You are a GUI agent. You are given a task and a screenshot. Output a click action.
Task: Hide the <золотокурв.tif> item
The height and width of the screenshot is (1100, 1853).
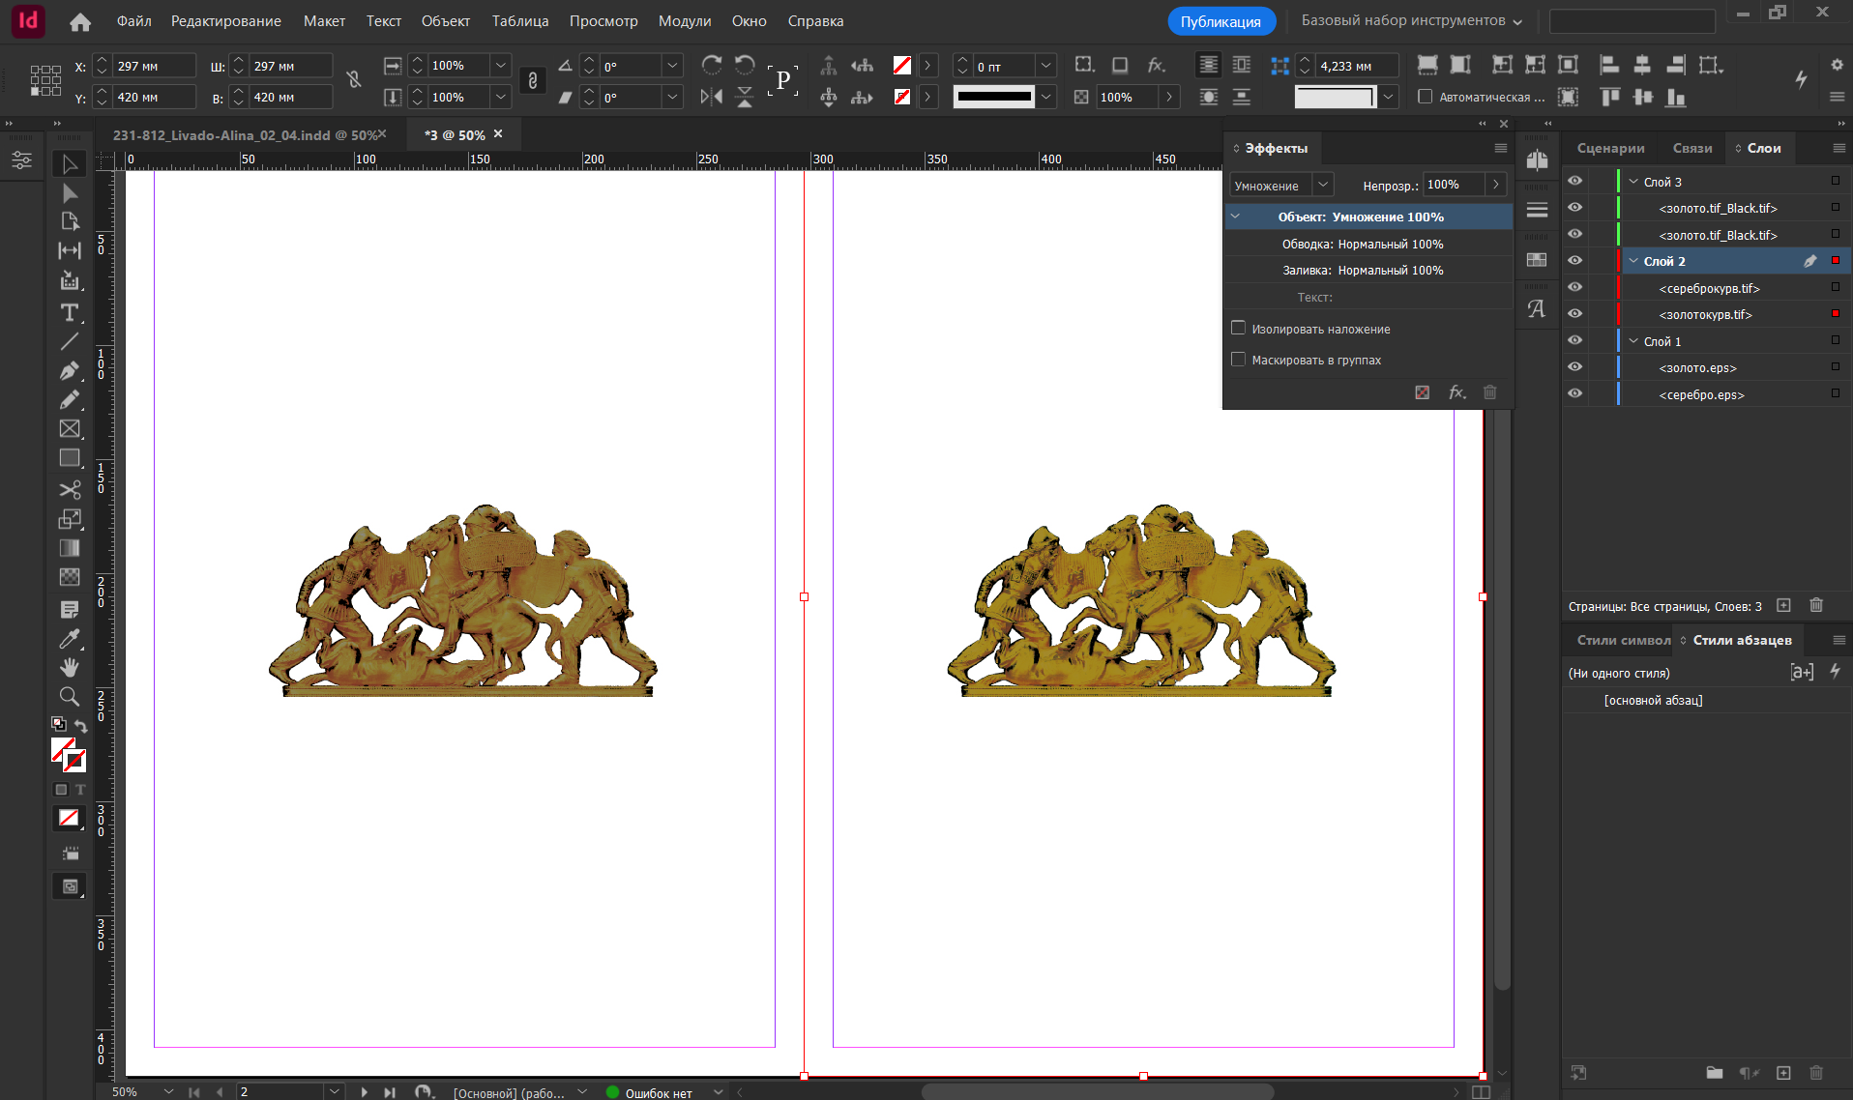pos(1575,314)
